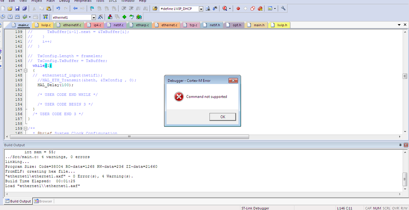Undo the last edit
The image size is (409, 210).
tap(58, 8)
